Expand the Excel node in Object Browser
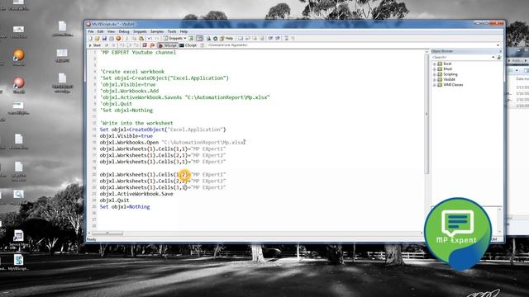The height and width of the screenshot is (297, 529). pyautogui.click(x=435, y=64)
